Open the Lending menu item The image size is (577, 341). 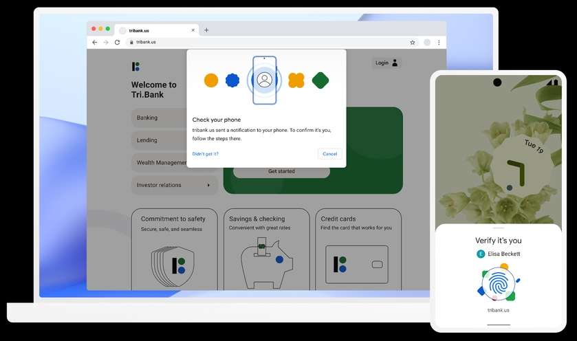(x=159, y=140)
